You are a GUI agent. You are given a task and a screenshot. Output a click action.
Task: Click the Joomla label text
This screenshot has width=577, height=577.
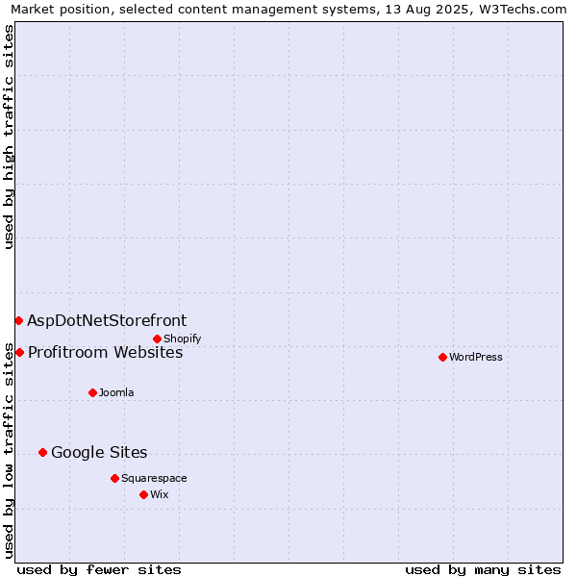point(116,392)
